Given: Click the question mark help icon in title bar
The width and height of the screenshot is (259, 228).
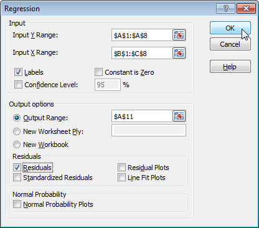Looking at the screenshot, I should click(x=225, y=9).
